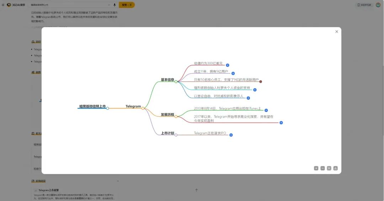Select the root node 暗黑版微信预上市
The height and width of the screenshot is (201, 384).
click(92, 106)
